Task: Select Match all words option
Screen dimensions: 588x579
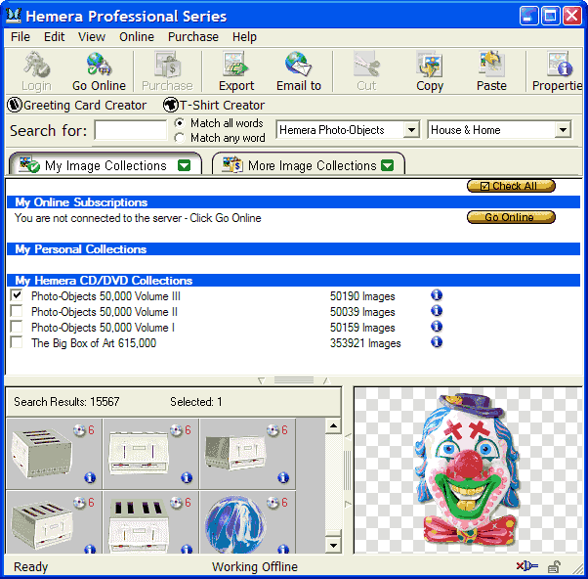Action: (x=180, y=123)
